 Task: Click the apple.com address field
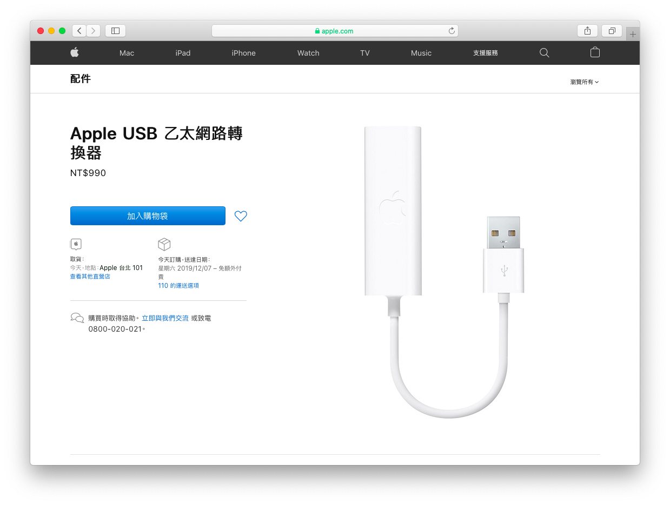tap(335, 31)
